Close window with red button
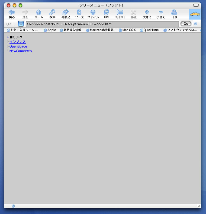Screen dimensions: 206x214 (x=9, y=5)
